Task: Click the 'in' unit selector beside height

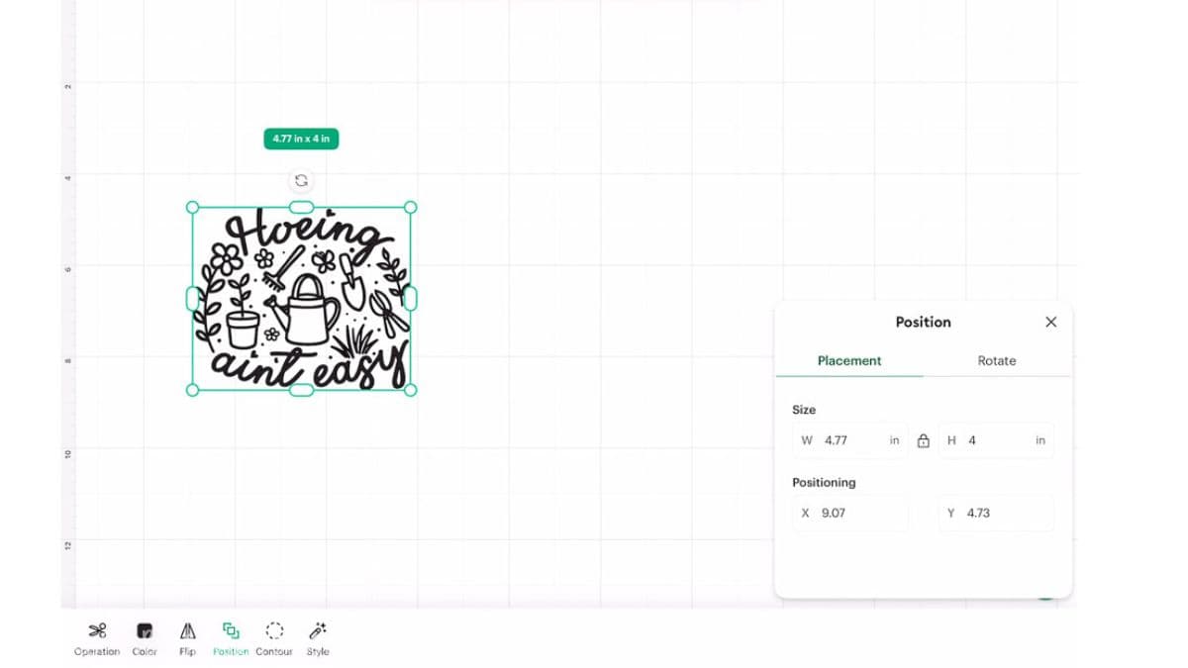Action: 1039,440
